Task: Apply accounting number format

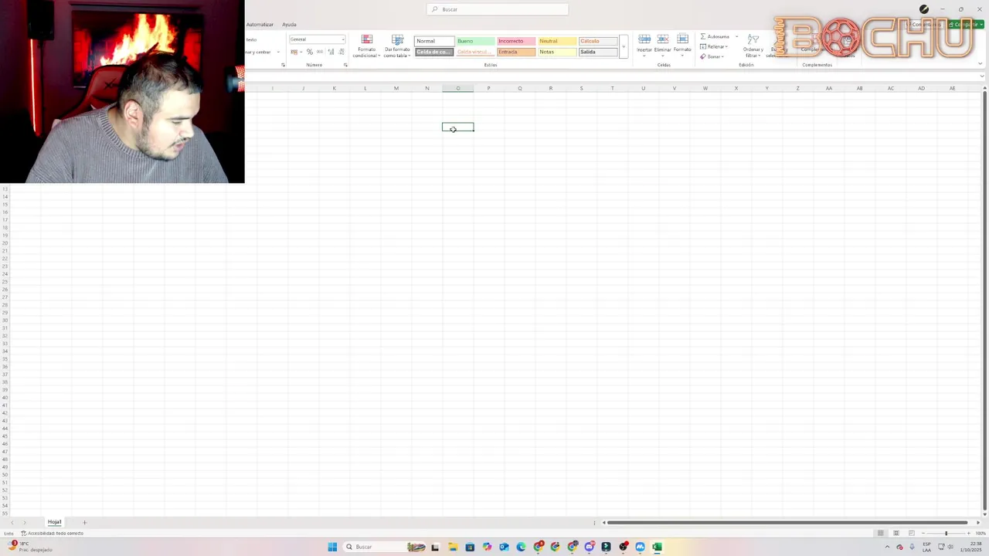Action: pyautogui.click(x=294, y=52)
